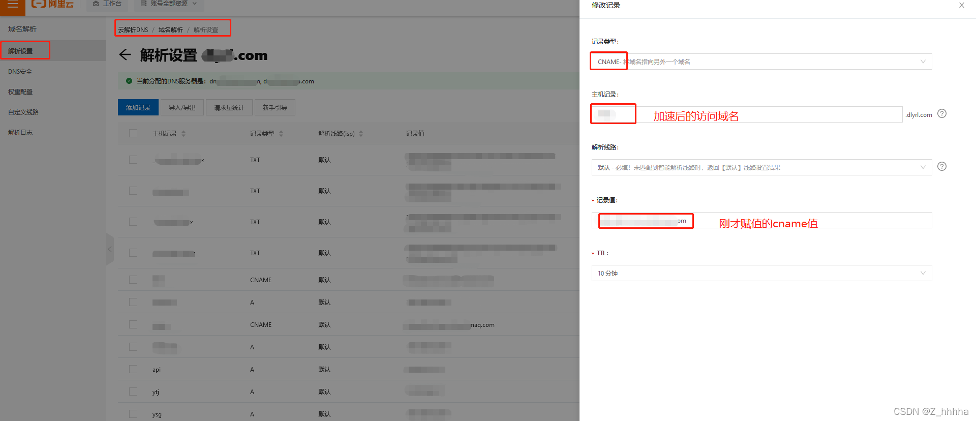Click the 导入/导出 button
Viewport: 976px width, 421px height.
coord(182,107)
